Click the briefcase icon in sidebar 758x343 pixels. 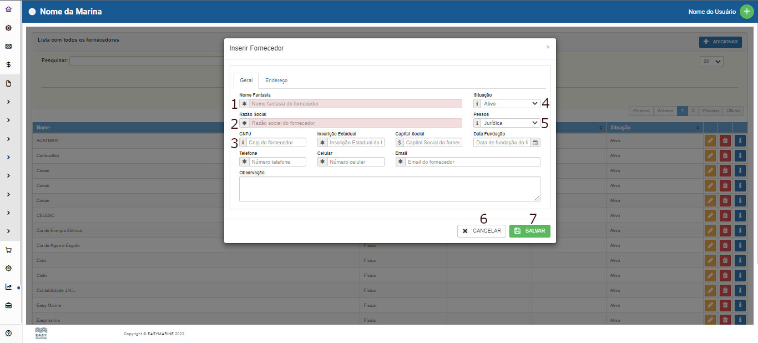(x=8, y=305)
